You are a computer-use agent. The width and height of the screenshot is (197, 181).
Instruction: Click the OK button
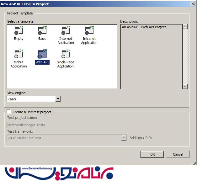click(152, 154)
